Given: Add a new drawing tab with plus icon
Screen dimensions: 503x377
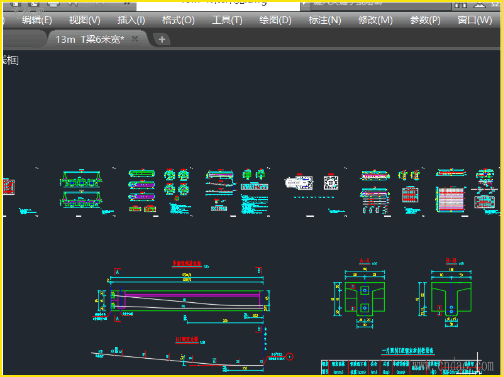Looking at the screenshot, I should point(162,40).
